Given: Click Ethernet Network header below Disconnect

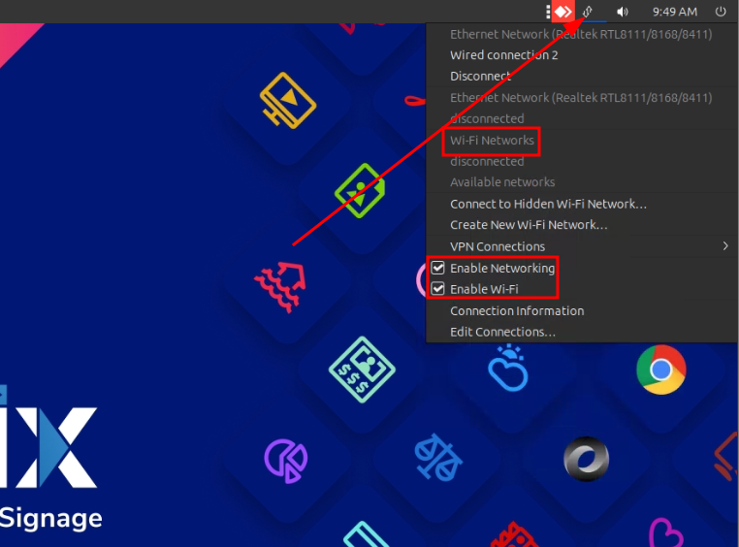Looking at the screenshot, I should [x=581, y=98].
